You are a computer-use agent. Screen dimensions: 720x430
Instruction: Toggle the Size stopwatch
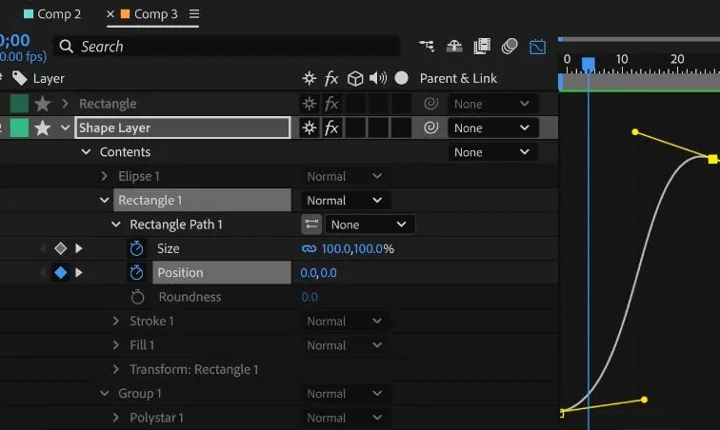pos(136,248)
